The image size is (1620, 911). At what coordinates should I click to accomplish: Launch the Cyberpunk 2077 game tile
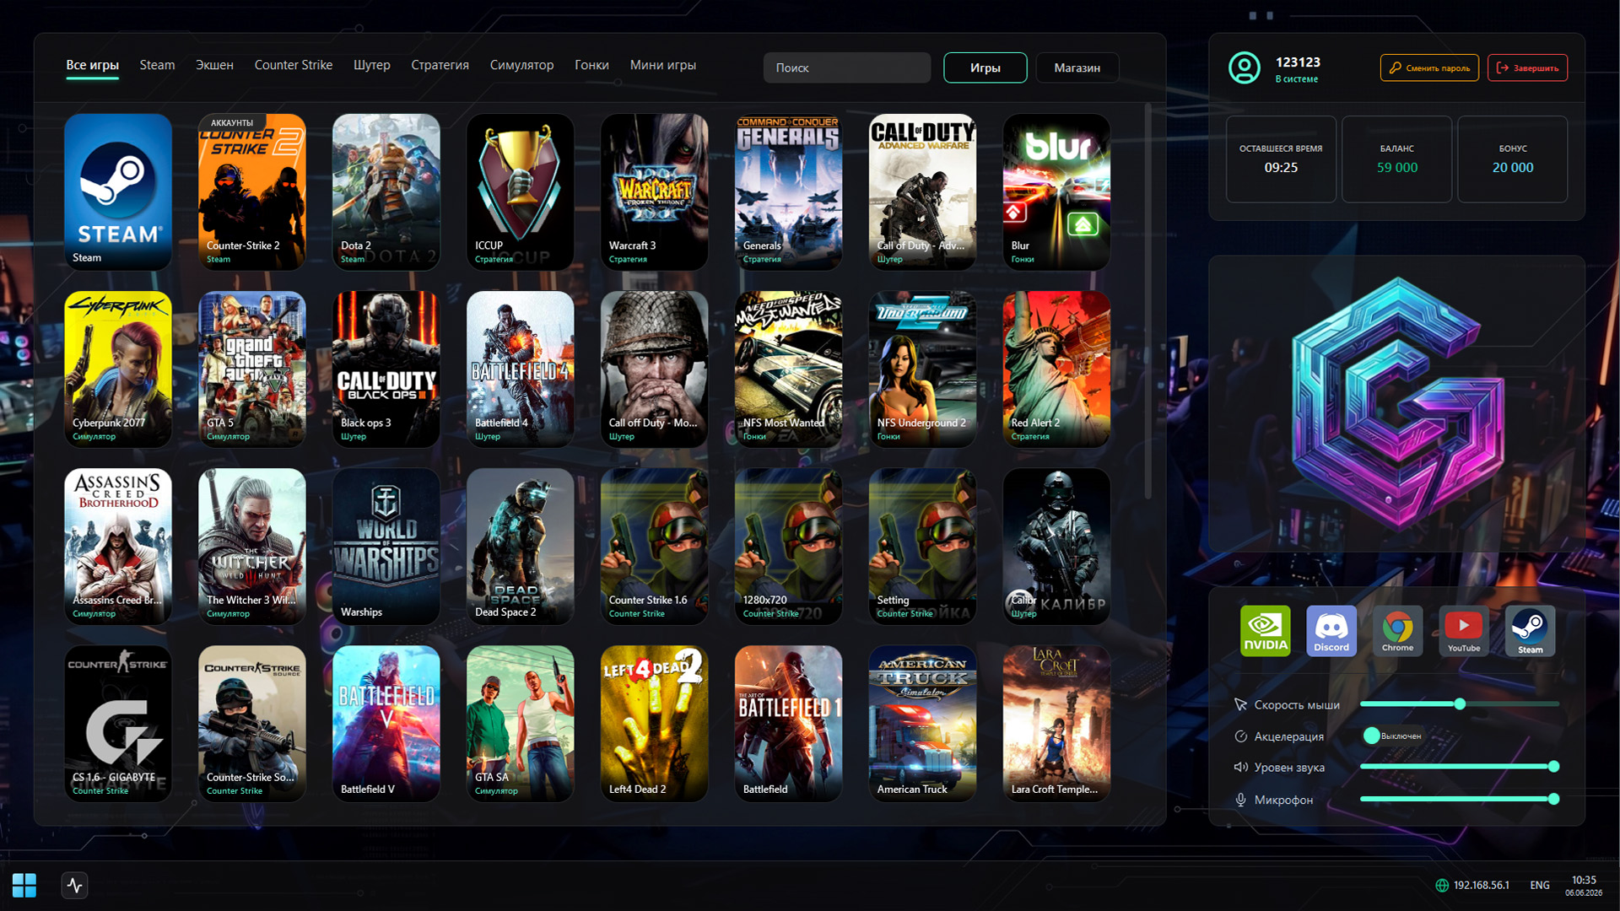118,369
